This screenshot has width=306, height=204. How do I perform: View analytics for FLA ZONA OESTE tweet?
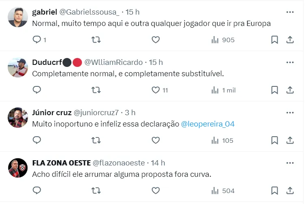pyautogui.click(x=222, y=191)
